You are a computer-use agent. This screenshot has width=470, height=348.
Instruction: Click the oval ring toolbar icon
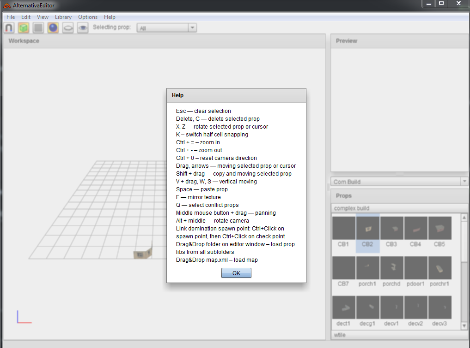click(x=68, y=28)
